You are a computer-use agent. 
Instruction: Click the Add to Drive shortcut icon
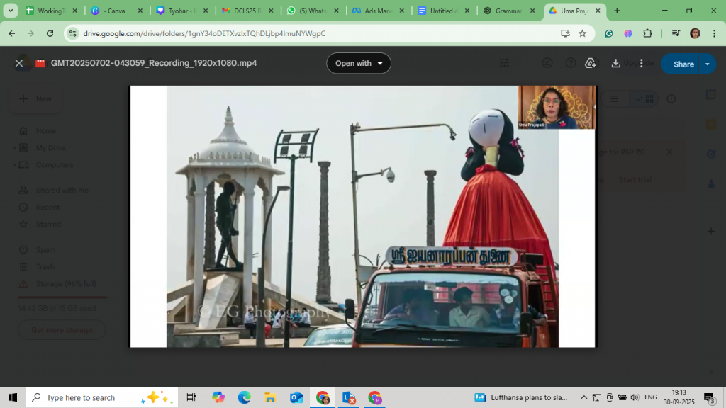point(590,63)
